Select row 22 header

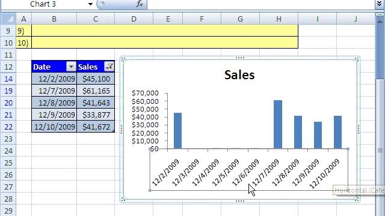[x=8, y=127]
